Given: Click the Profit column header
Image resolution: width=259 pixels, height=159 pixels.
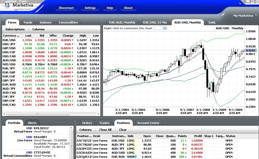Looking at the screenshot, I should (196, 136).
